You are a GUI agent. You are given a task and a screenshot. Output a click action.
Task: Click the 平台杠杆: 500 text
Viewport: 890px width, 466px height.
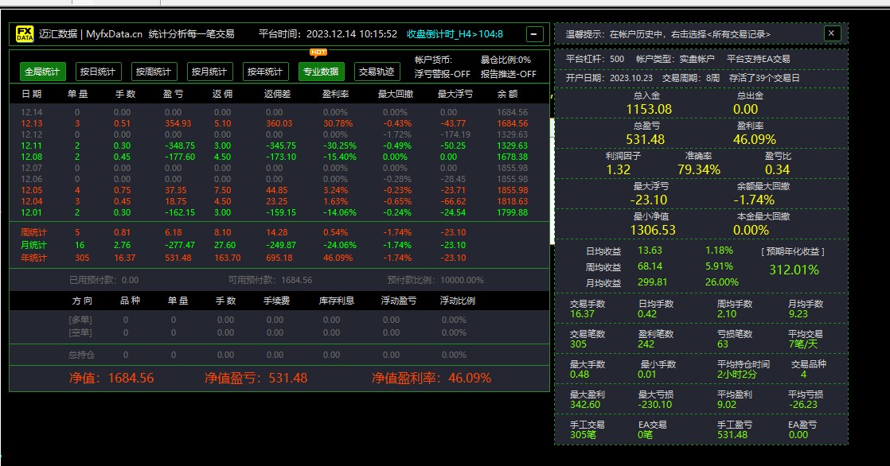(595, 59)
